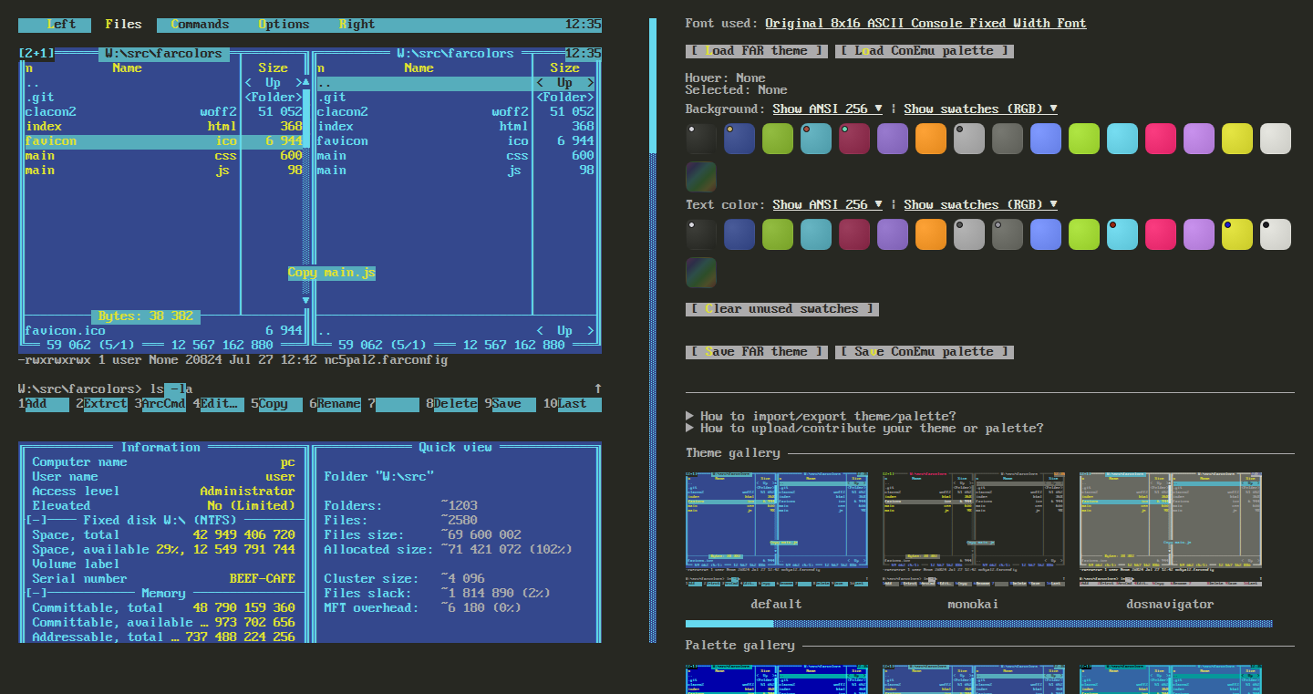Click the 4Edit.. function key label
The width and height of the screenshot is (1313, 694).
click(x=219, y=404)
